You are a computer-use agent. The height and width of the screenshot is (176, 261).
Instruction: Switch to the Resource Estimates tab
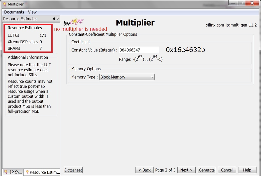[42, 172]
